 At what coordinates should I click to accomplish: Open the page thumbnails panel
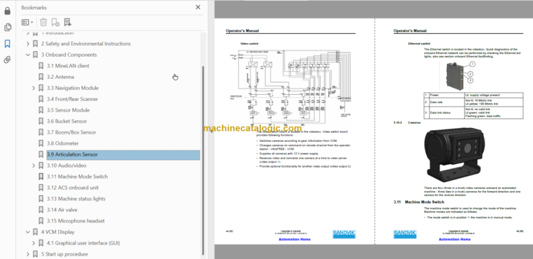pyautogui.click(x=8, y=28)
